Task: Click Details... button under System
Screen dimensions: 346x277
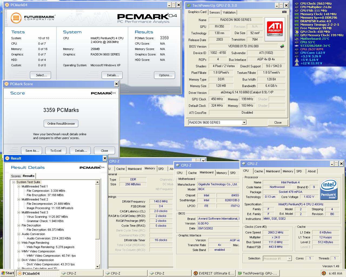Action: pyautogui.click(x=113, y=75)
